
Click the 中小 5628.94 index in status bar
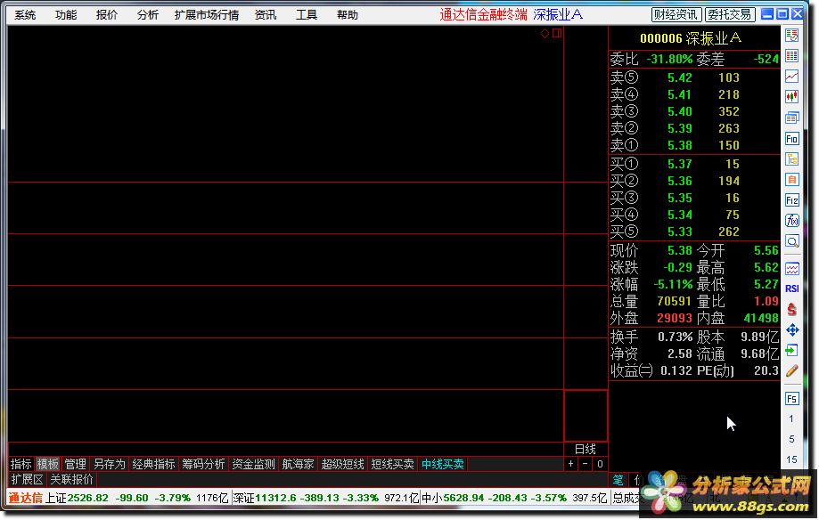[453, 498]
